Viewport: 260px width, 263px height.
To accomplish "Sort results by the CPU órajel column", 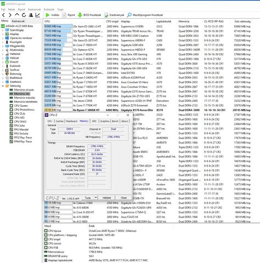I will [112, 21].
